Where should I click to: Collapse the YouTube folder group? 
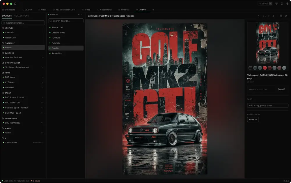(8, 28)
